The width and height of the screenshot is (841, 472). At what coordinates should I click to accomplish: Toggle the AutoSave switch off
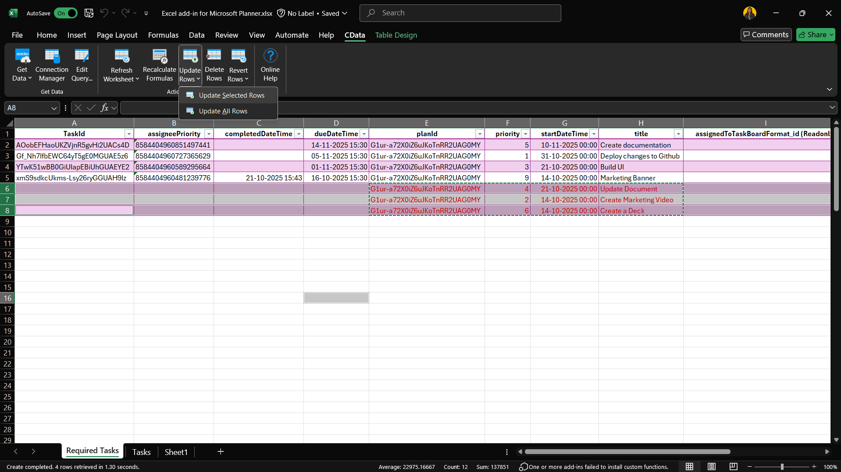coord(66,13)
